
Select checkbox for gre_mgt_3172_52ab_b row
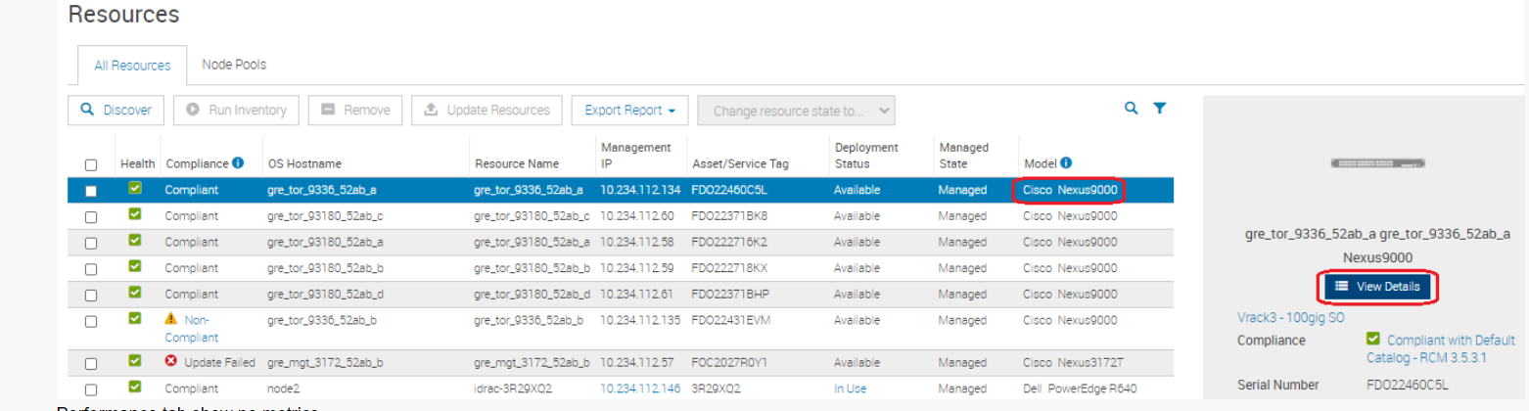(x=91, y=363)
